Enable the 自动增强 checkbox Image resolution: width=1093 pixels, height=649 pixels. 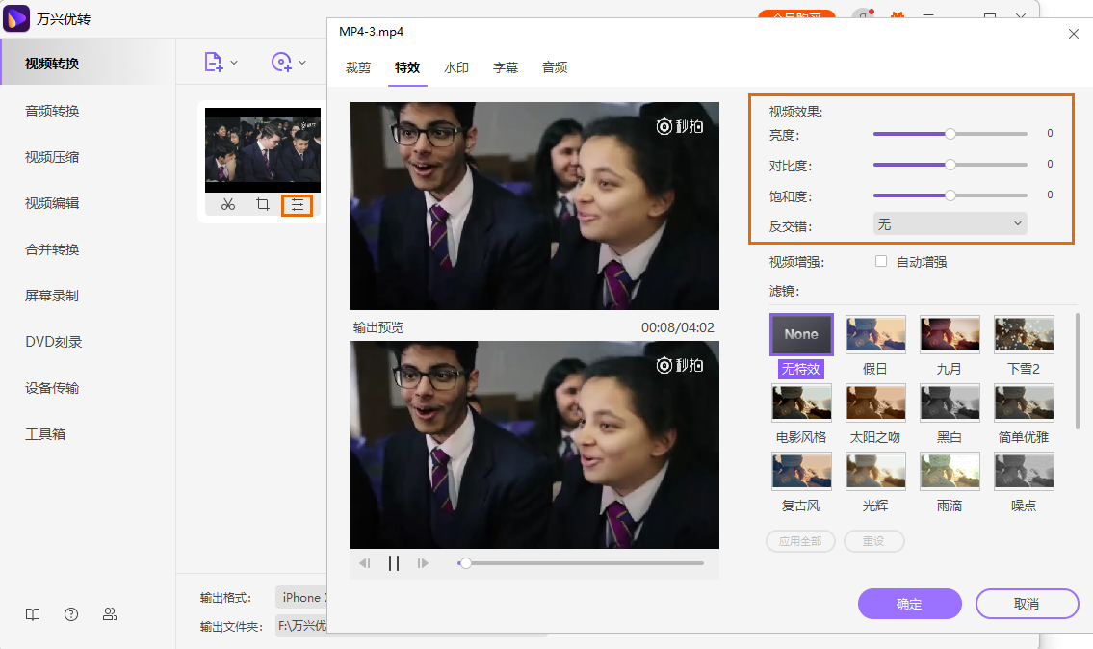point(880,262)
